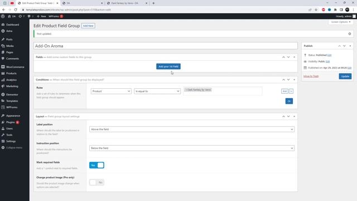Click Howdy admin account menu

(x=345, y=16)
